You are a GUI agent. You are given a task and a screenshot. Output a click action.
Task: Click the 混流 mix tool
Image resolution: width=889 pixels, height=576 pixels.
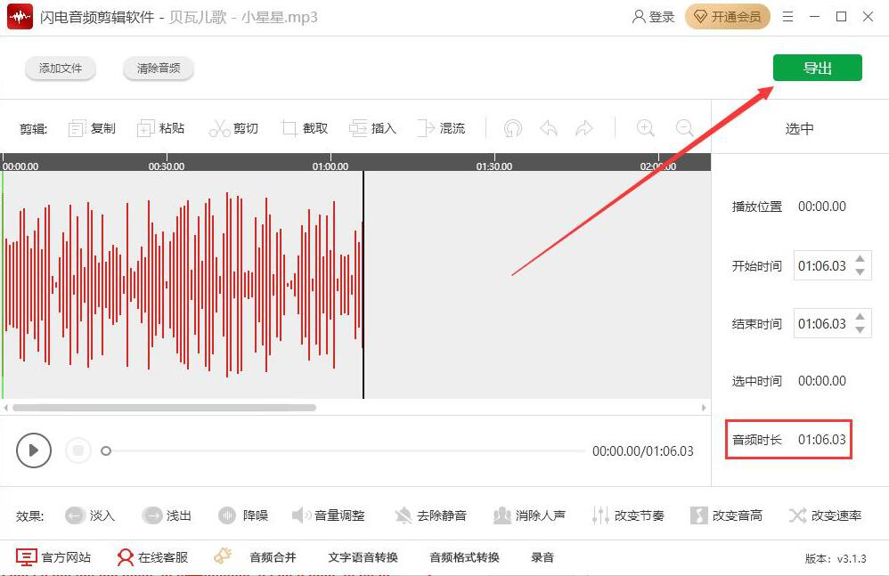(x=441, y=128)
